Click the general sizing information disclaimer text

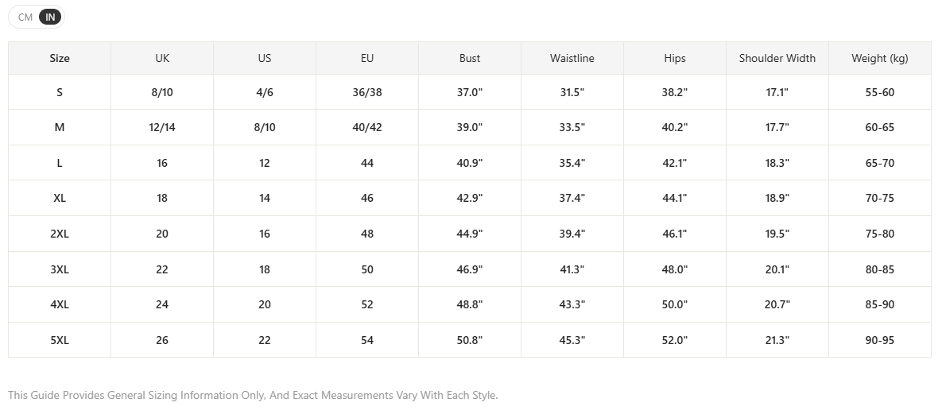[253, 396]
